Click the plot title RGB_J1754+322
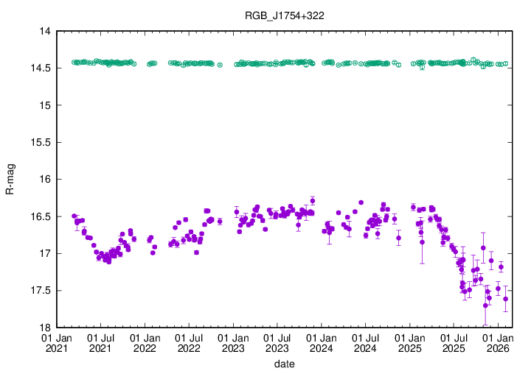This screenshot has height=371, width=531. pos(277,15)
